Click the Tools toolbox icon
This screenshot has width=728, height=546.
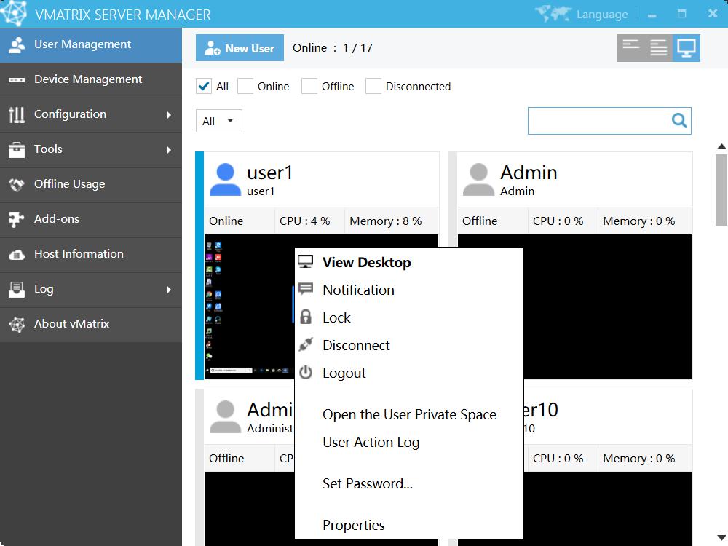[17, 149]
